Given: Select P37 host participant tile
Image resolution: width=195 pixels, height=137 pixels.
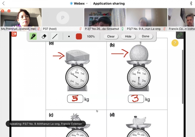Looking at the screenshot, I should [x=63, y=19].
